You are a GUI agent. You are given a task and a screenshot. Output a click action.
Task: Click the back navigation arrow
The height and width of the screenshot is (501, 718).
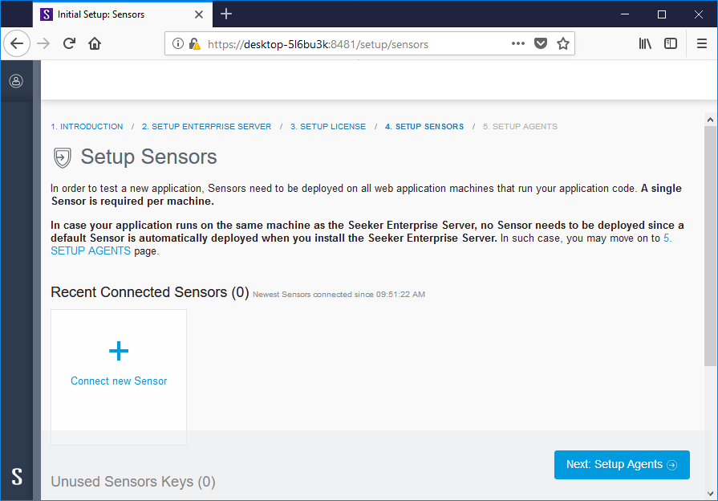point(16,43)
